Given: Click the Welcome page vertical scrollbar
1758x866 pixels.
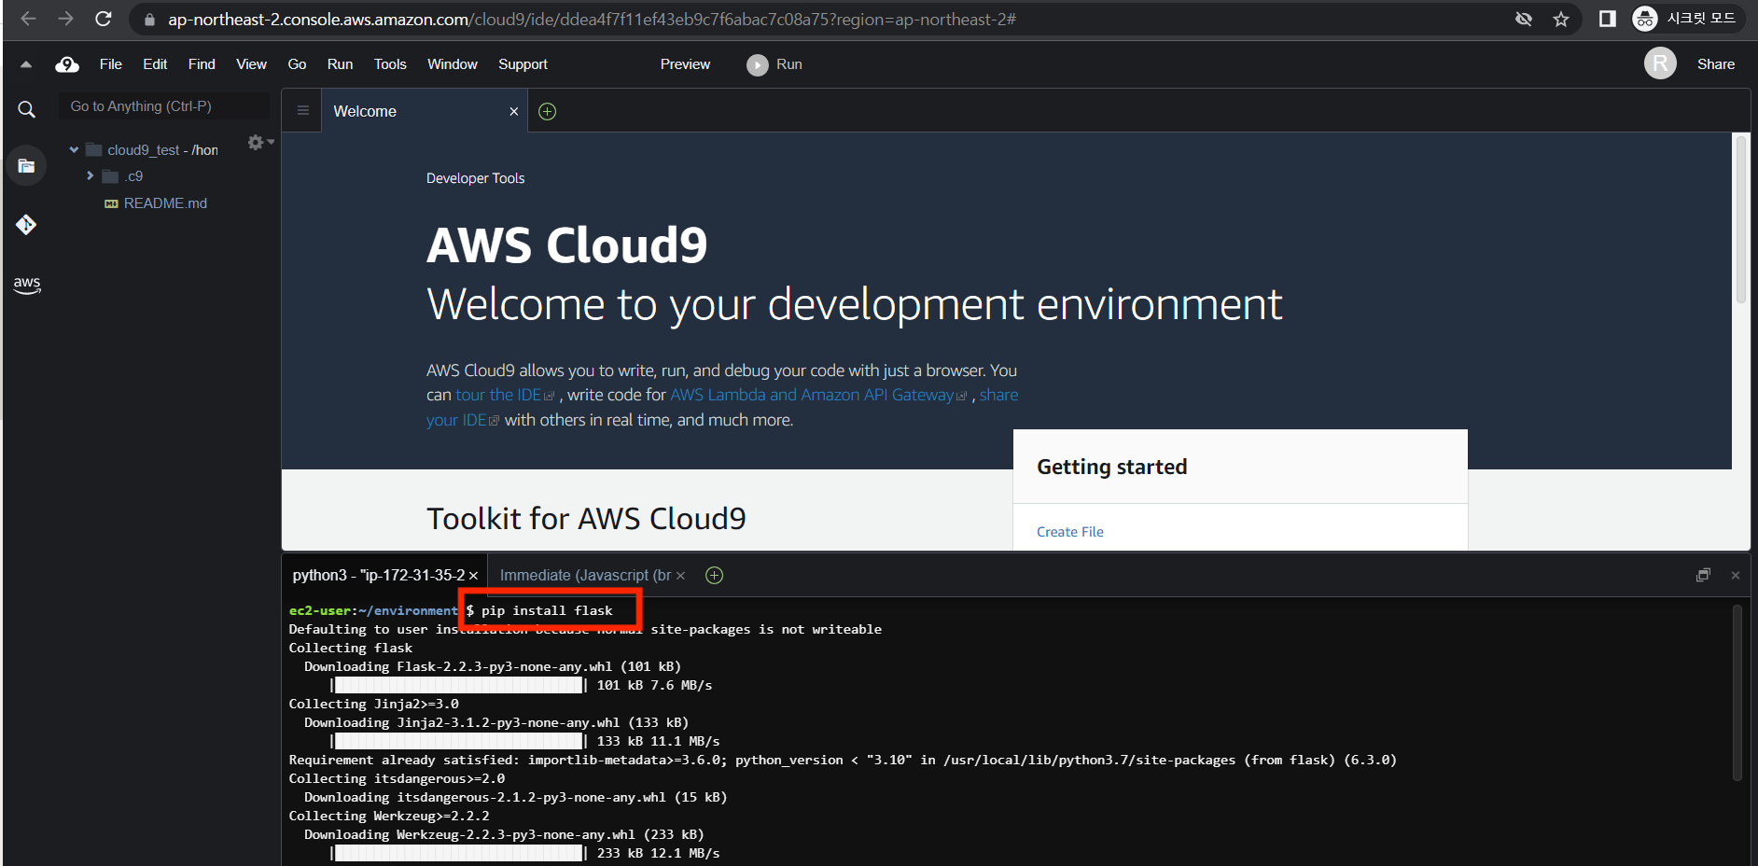Looking at the screenshot, I should (1740, 219).
